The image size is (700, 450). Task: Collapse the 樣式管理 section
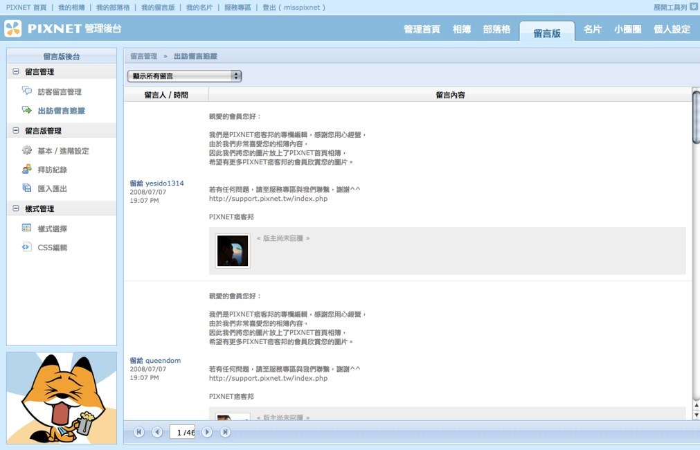tap(16, 208)
